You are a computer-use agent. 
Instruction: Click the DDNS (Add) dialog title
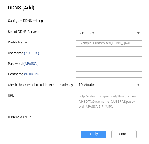point(21,8)
